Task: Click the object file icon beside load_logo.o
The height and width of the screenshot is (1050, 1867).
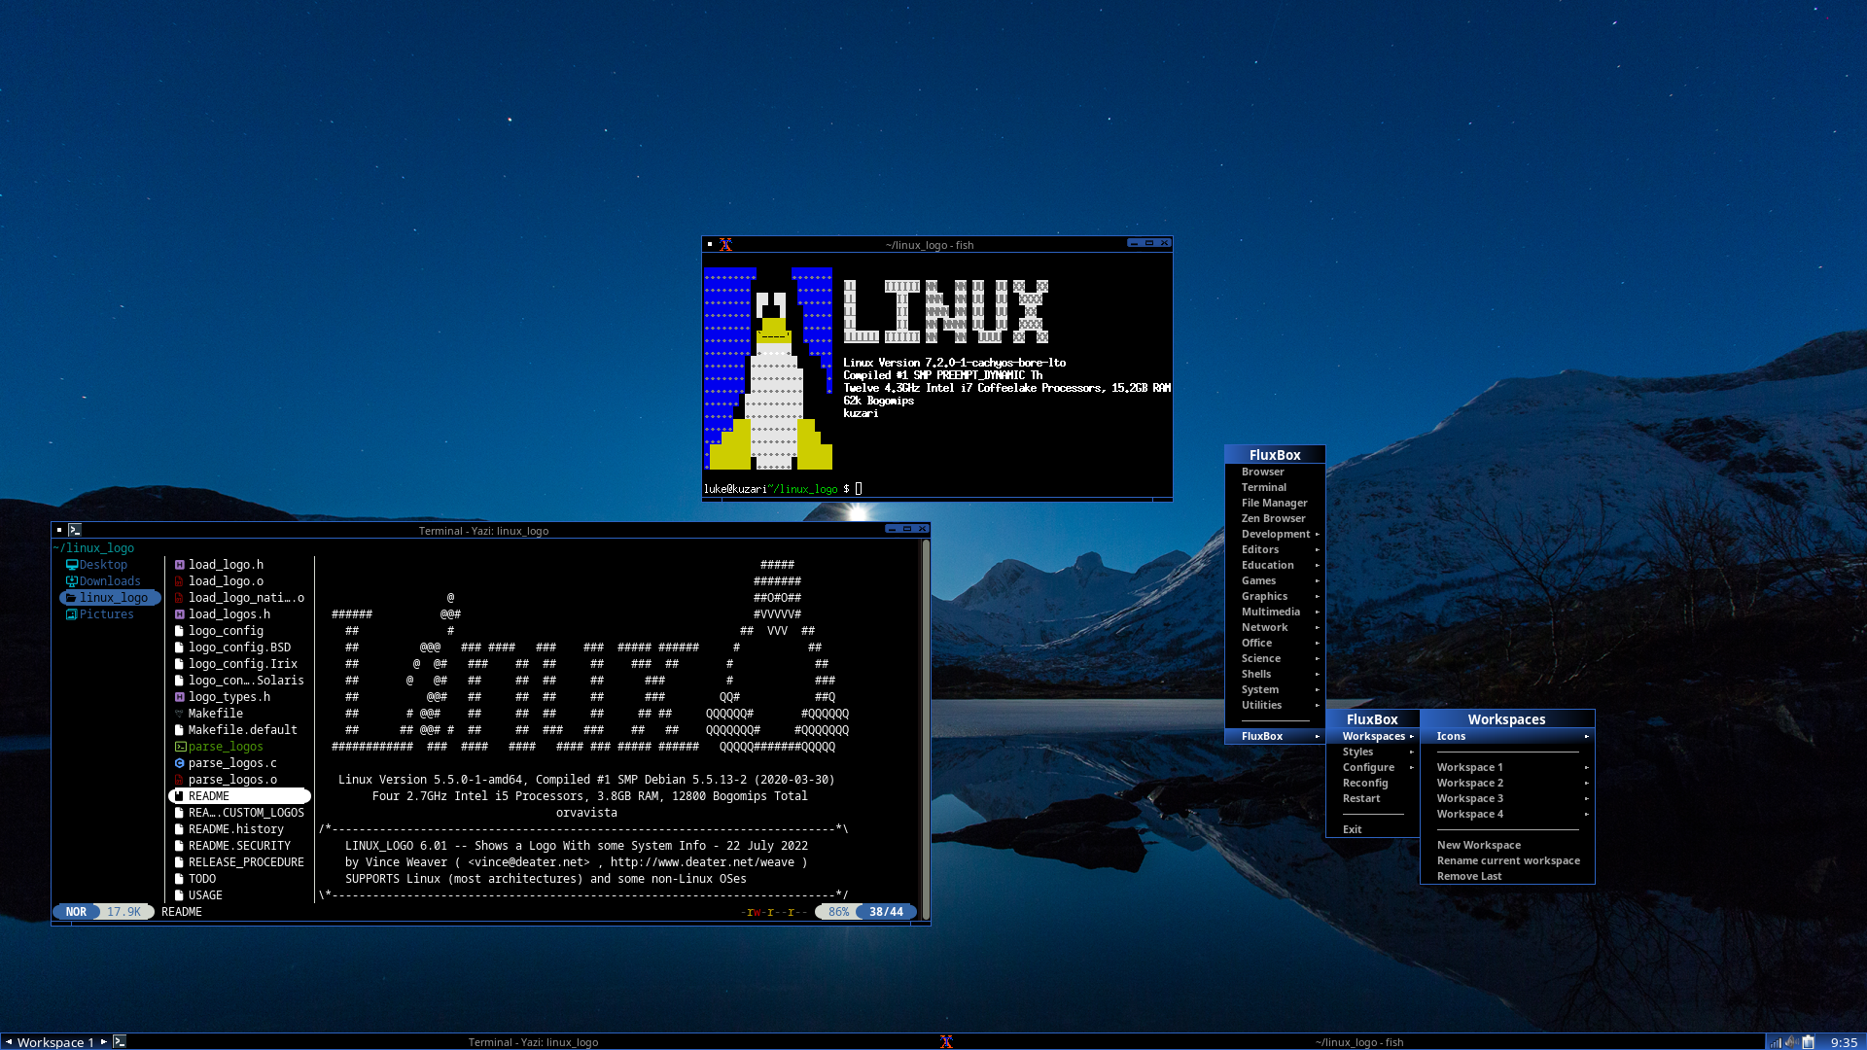Action: 179,581
